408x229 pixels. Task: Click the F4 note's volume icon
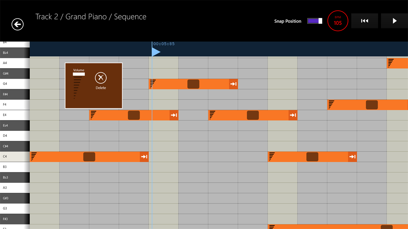[x=331, y=104]
